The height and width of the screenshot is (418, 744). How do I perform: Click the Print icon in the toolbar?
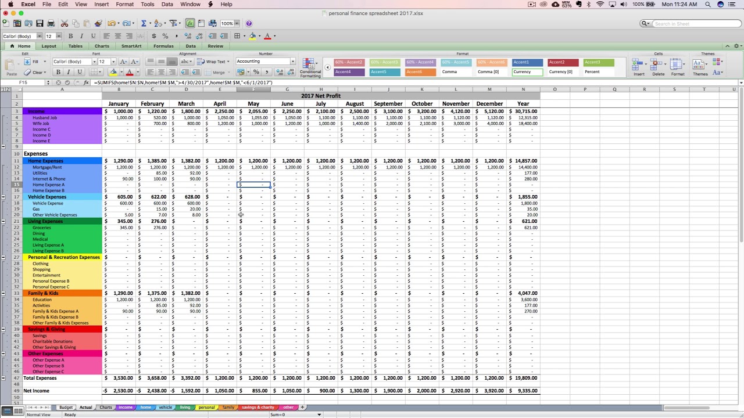click(x=51, y=23)
